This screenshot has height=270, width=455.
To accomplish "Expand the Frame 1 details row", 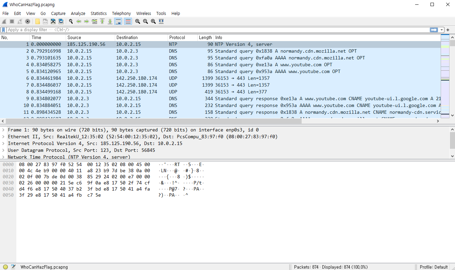I will click(3, 130).
